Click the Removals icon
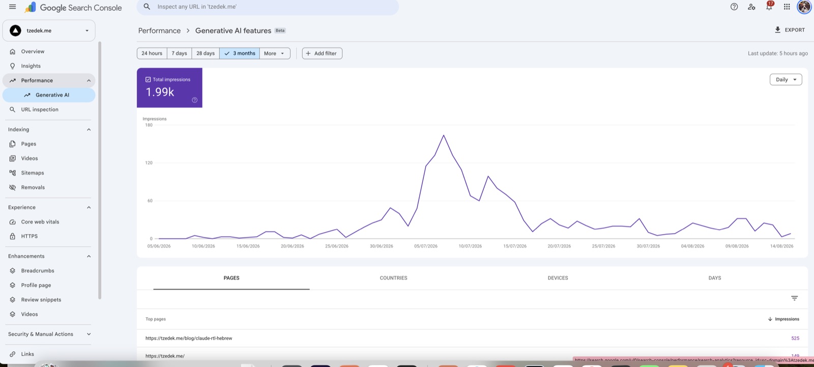Image resolution: width=814 pixels, height=367 pixels. pos(13,187)
